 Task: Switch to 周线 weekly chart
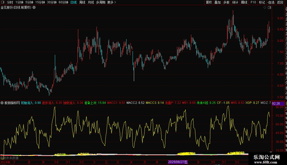[82, 2]
